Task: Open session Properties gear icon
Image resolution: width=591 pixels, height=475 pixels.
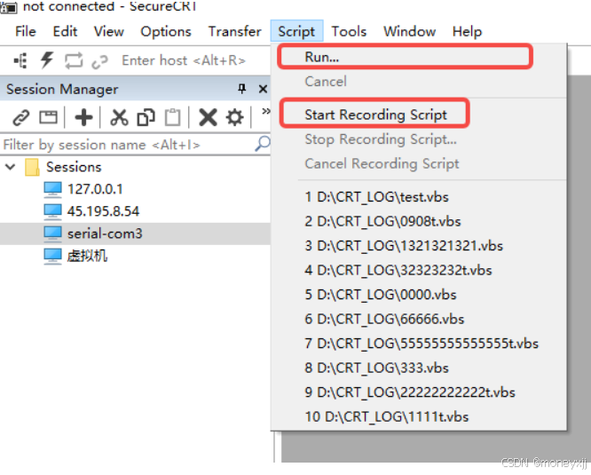Action: click(x=235, y=117)
